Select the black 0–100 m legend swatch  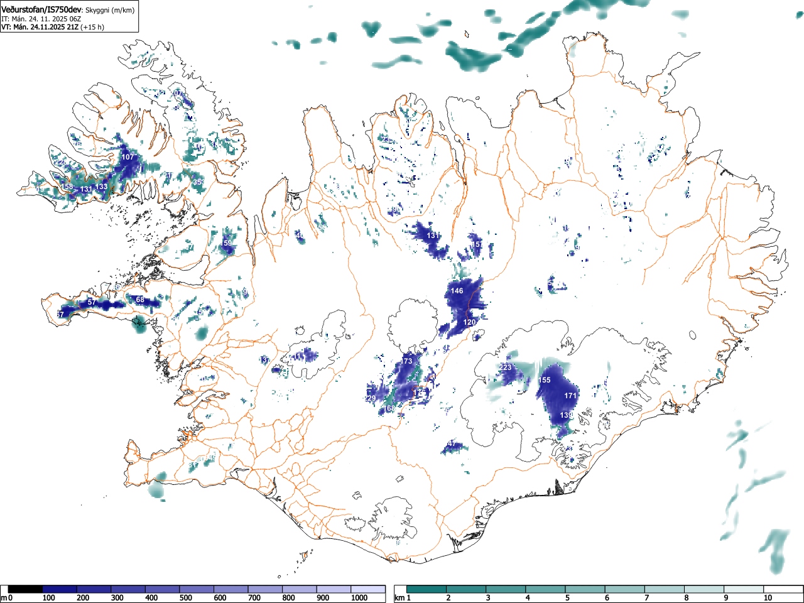26,589
